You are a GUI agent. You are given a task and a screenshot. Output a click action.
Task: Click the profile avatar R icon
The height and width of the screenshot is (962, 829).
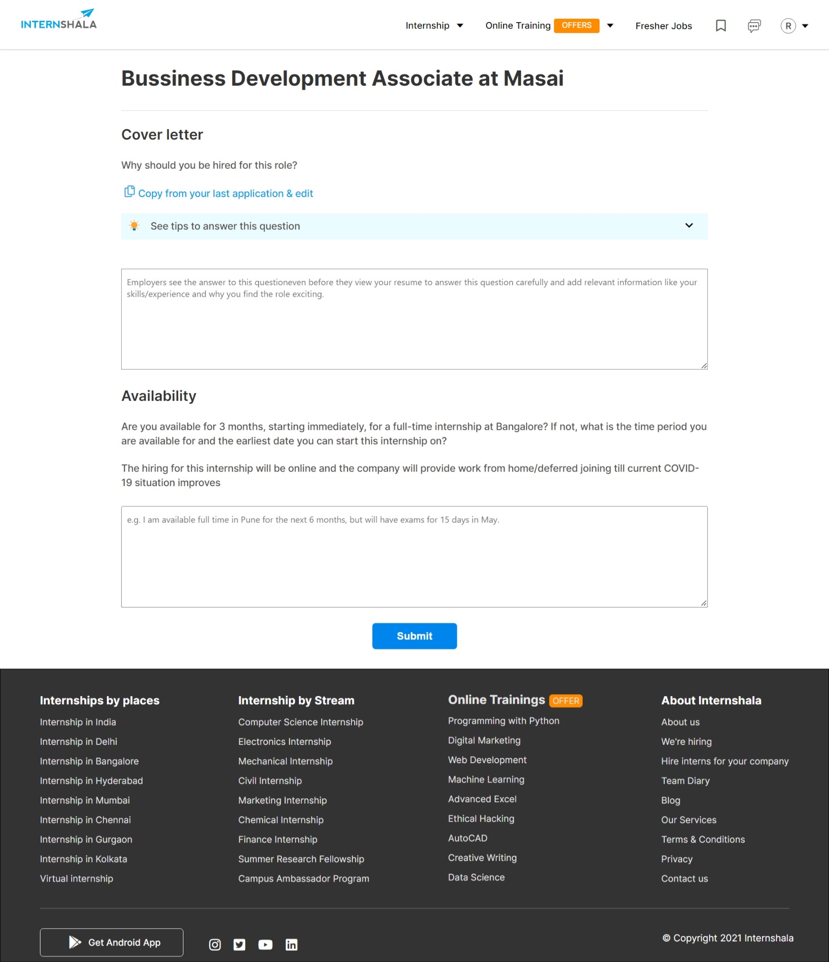788,26
